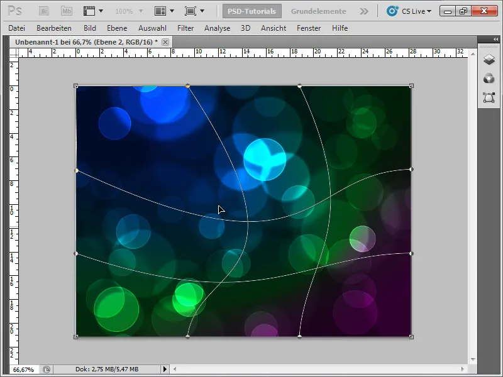Image resolution: width=503 pixels, height=377 pixels.
Task: Click the Styles panel icon in sidebar
Action: click(487, 78)
